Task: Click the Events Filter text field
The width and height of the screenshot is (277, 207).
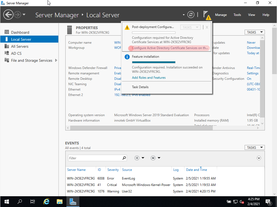Action: pyautogui.click(x=94, y=158)
